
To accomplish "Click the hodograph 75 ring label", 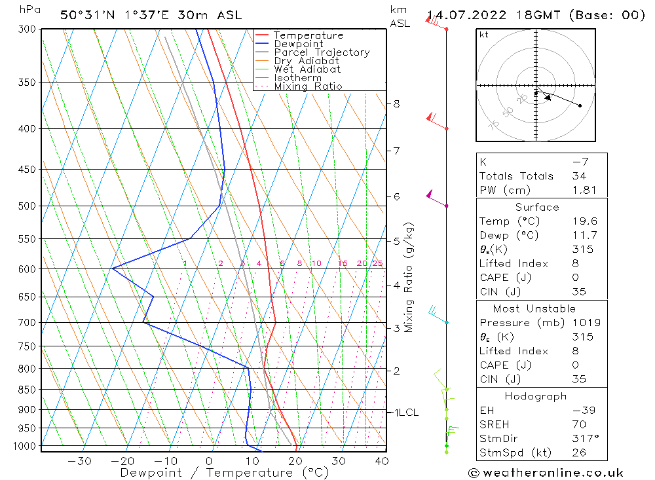I will tap(494, 124).
